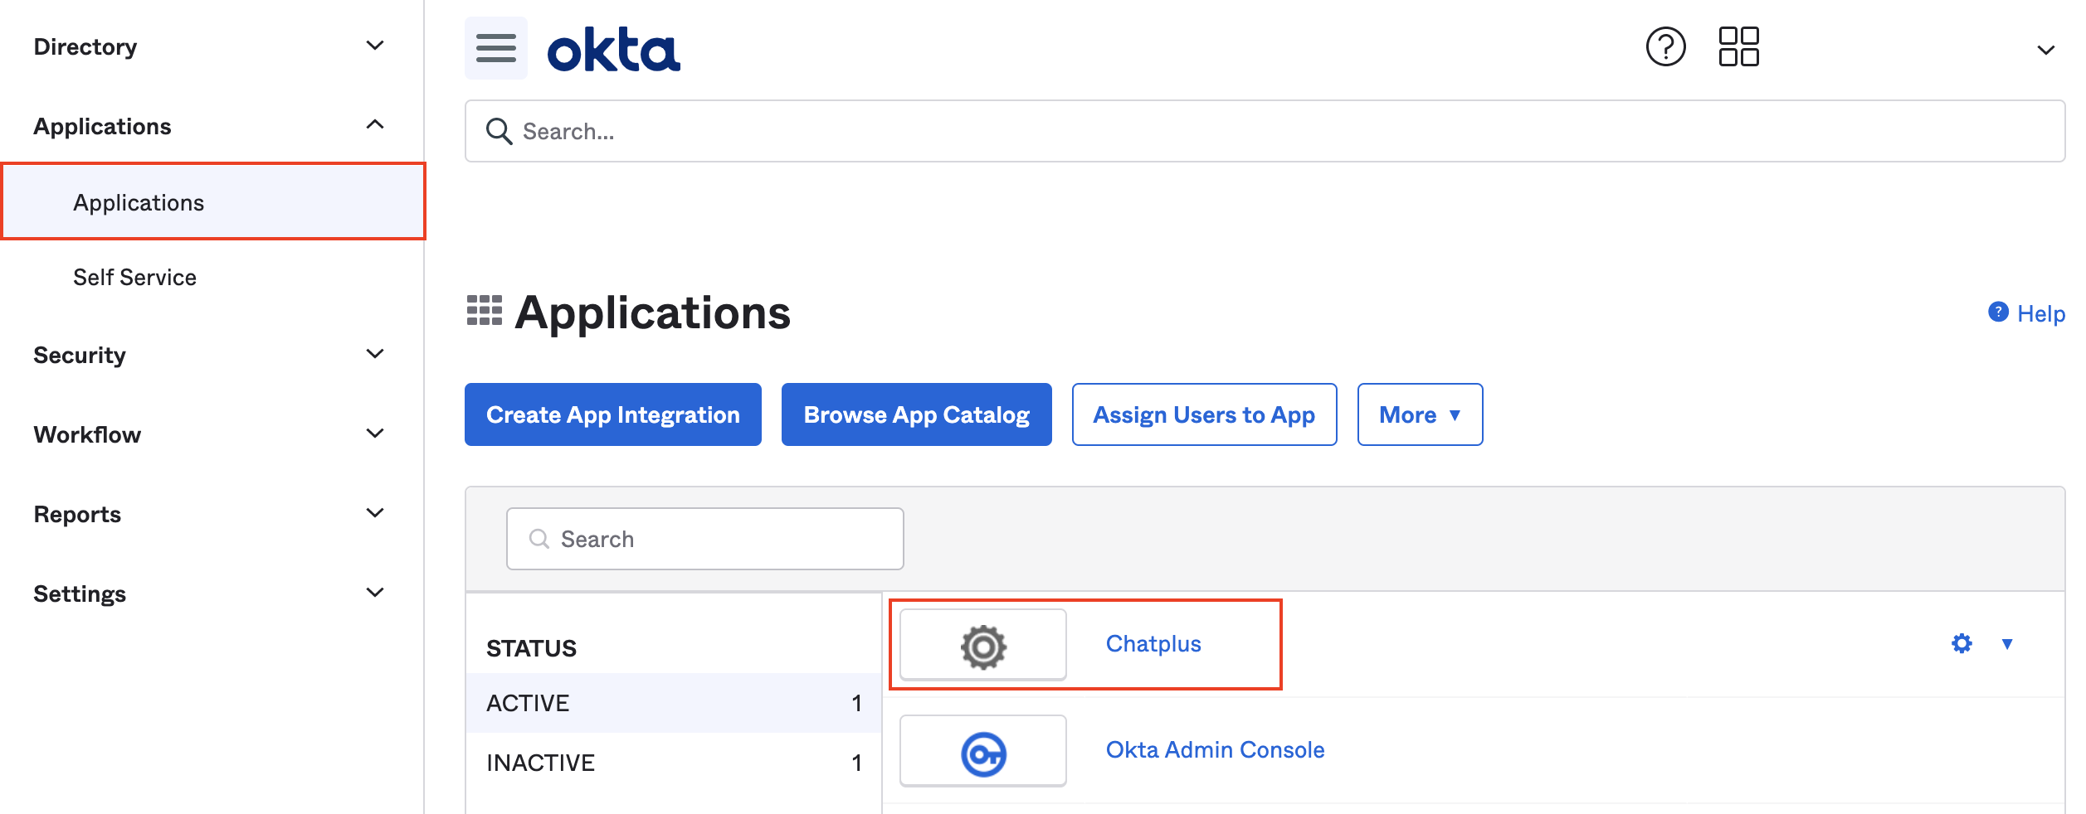
Task: Click Create App Integration button
Action: (x=613, y=414)
